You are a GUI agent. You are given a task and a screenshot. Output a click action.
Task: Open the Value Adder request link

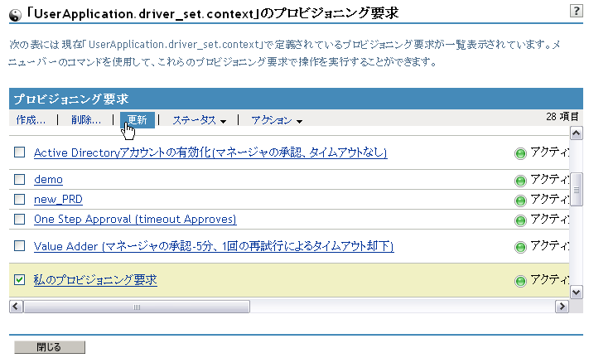(213, 246)
